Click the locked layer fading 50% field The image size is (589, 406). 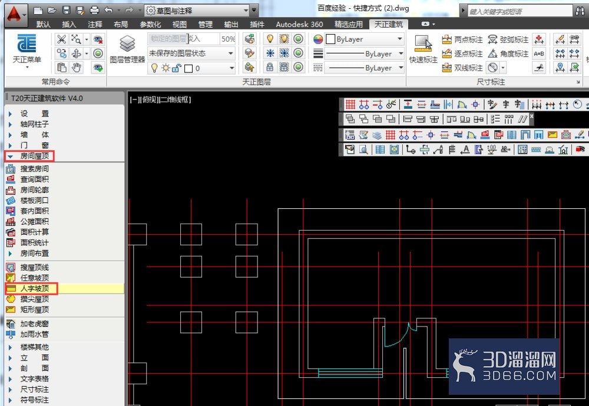coord(228,39)
